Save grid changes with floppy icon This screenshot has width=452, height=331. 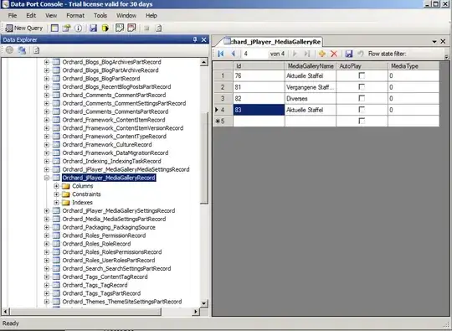pyautogui.click(x=349, y=54)
